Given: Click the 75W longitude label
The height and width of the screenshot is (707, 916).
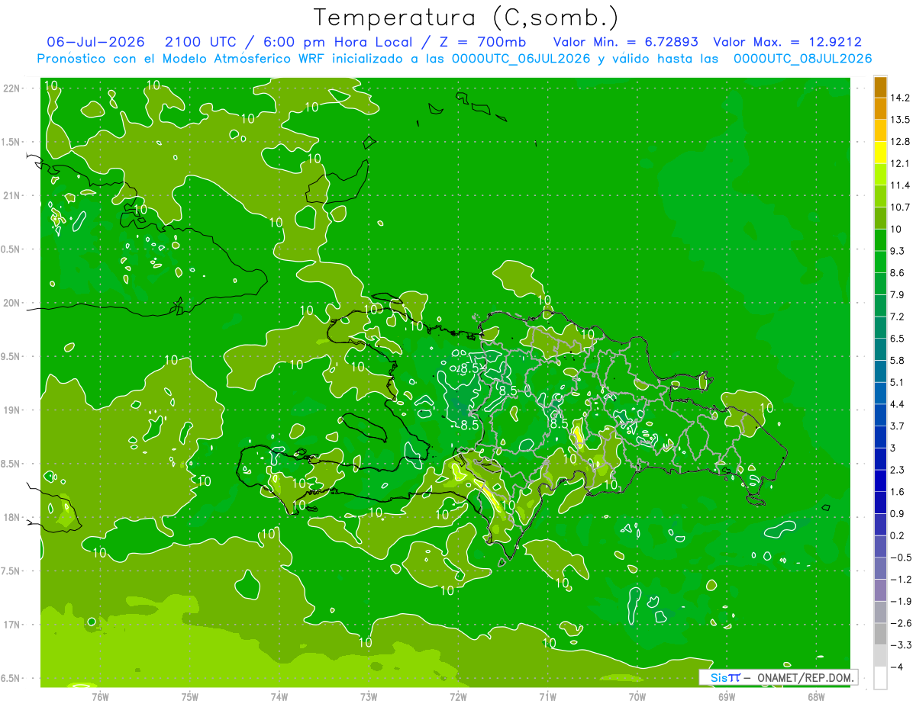Looking at the screenshot, I should (190, 696).
